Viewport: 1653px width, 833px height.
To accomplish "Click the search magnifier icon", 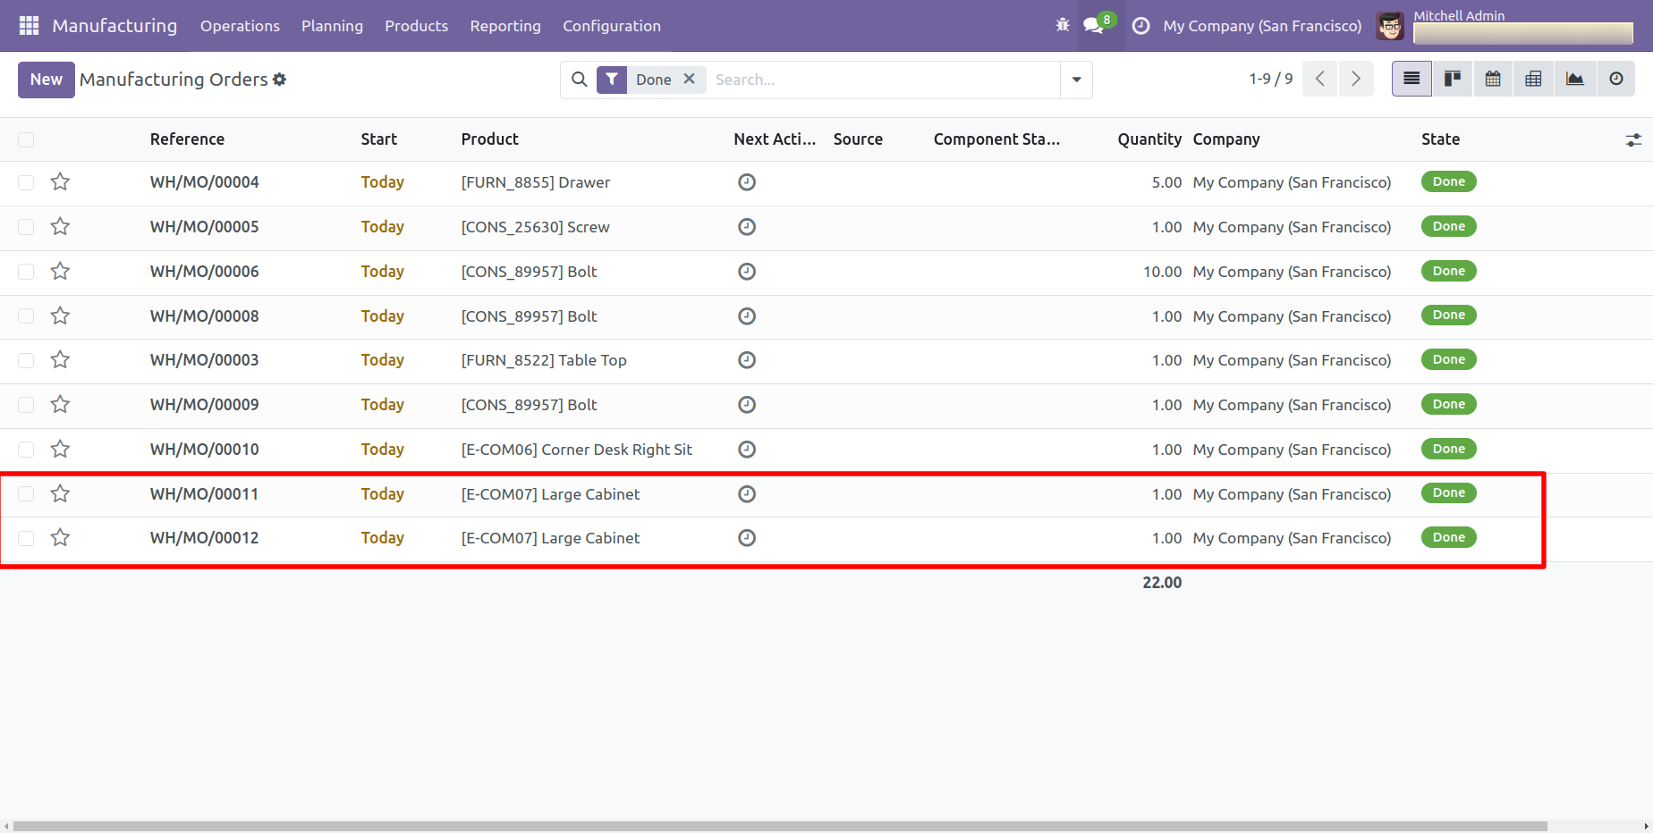I will point(580,80).
